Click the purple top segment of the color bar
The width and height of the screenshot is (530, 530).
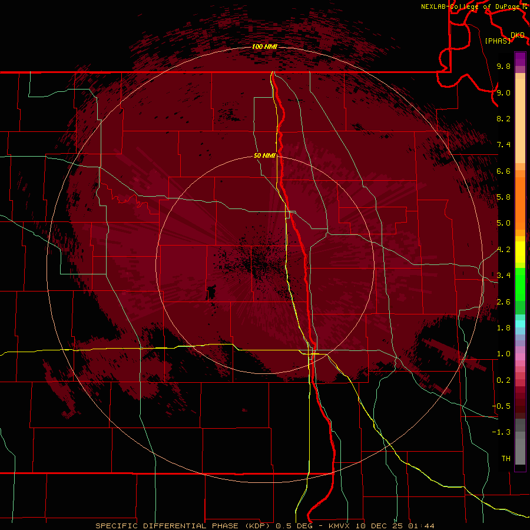(x=520, y=59)
